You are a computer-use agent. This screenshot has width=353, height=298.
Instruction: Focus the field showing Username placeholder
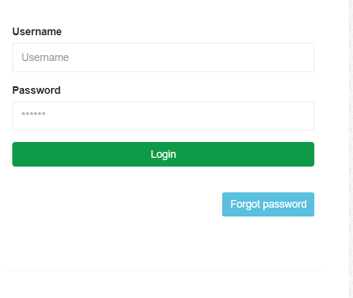tap(163, 57)
